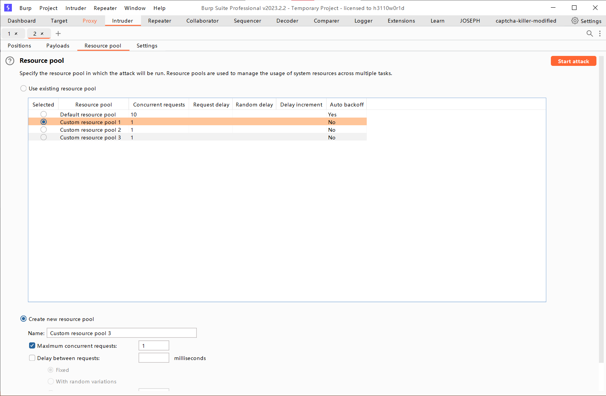Screen dimensions: 606x396
Task: Close Intruder attack tab 2
Action: coord(42,34)
